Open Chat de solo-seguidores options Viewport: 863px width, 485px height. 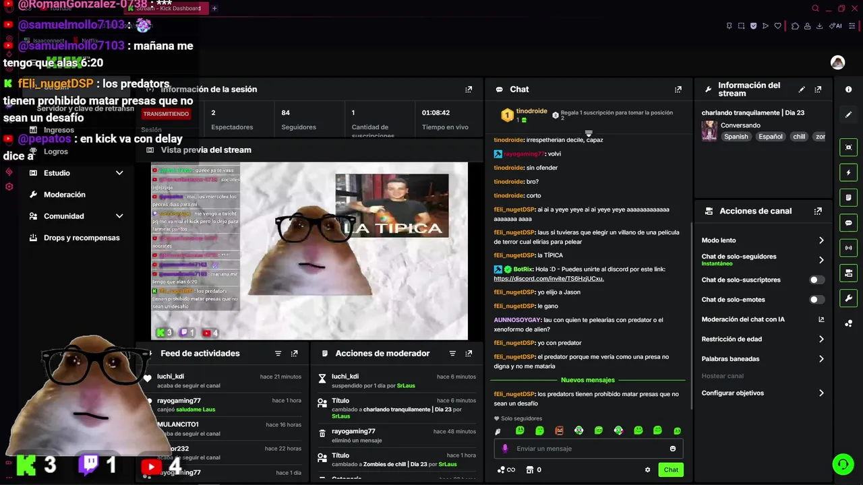point(763,260)
